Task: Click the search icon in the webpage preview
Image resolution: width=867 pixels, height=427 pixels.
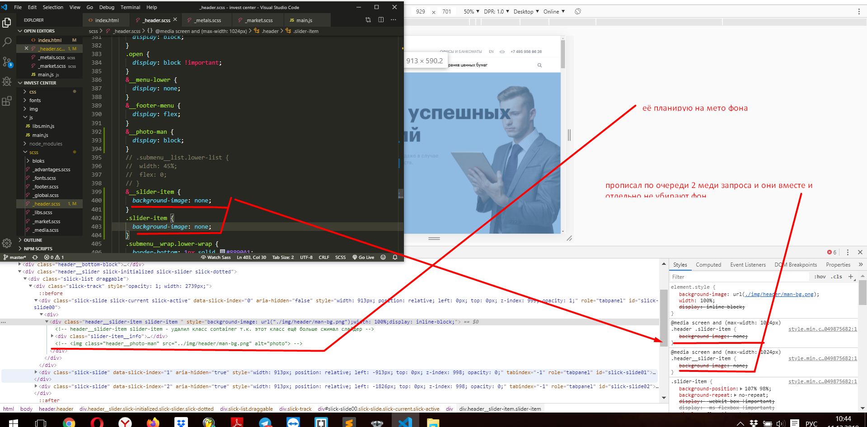Action: [x=539, y=65]
